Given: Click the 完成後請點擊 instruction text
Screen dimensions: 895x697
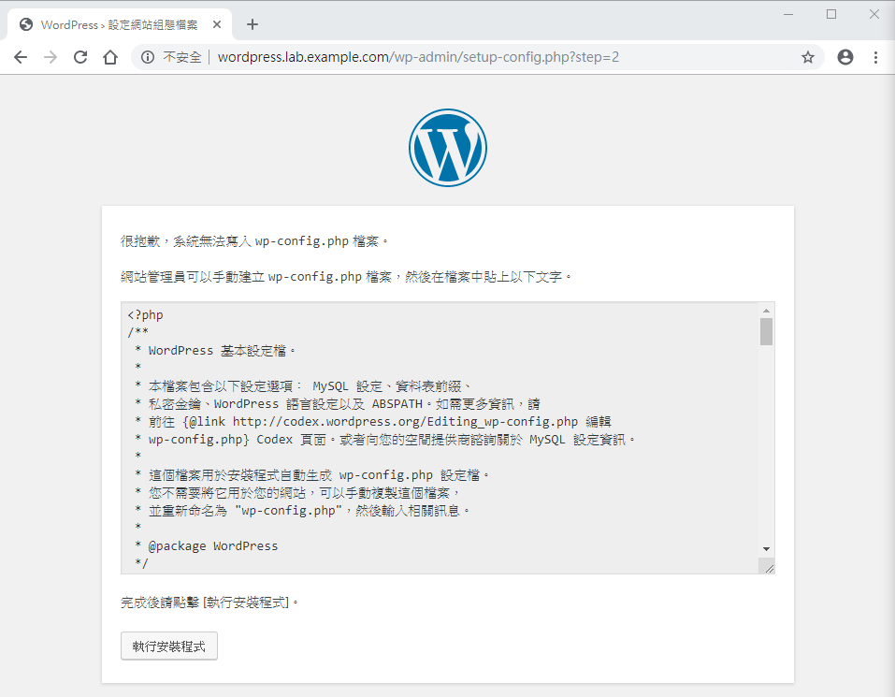Looking at the screenshot, I should [x=209, y=603].
